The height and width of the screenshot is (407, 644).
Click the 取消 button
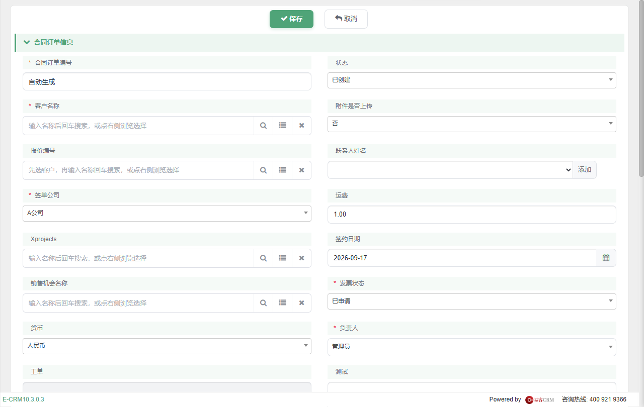tap(346, 19)
